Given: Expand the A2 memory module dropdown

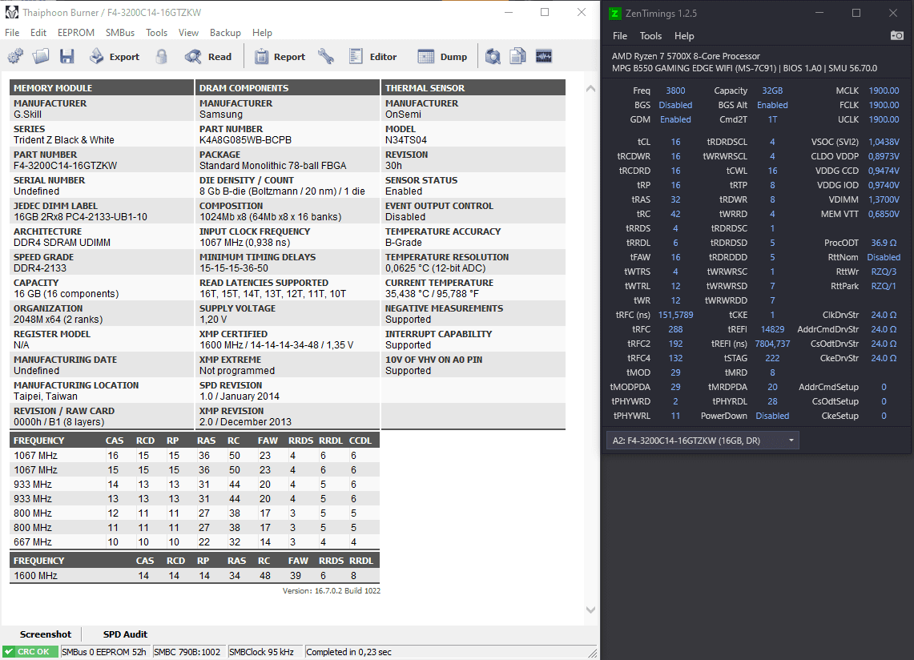Looking at the screenshot, I should (703, 441).
